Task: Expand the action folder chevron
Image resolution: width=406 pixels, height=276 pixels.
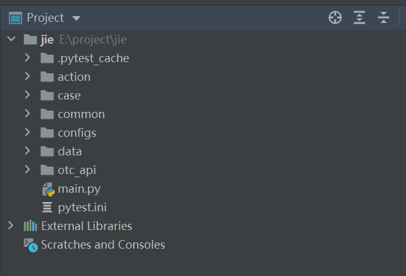Action: pos(27,77)
